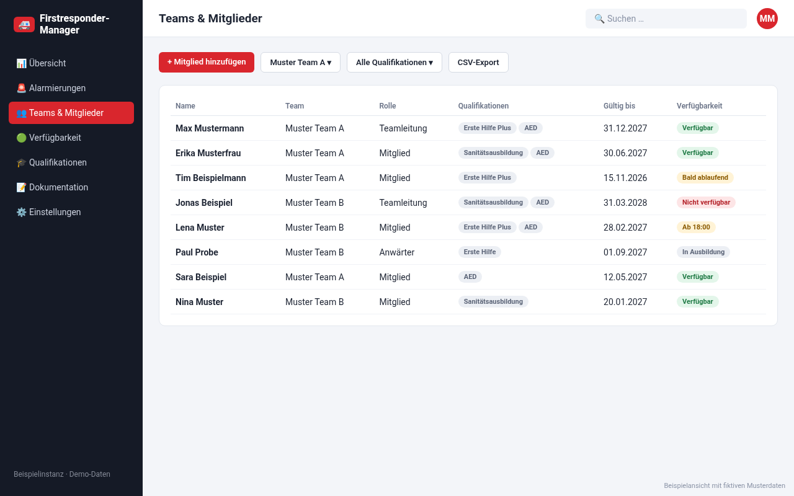Image resolution: width=794 pixels, height=496 pixels.
Task: Expand the Alle Qualifikationen filter
Action: point(395,62)
